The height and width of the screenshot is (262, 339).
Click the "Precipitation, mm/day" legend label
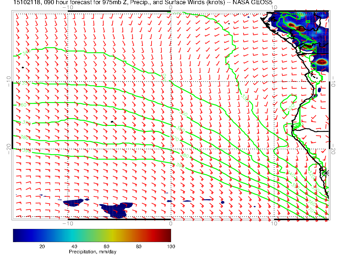pos(92,252)
